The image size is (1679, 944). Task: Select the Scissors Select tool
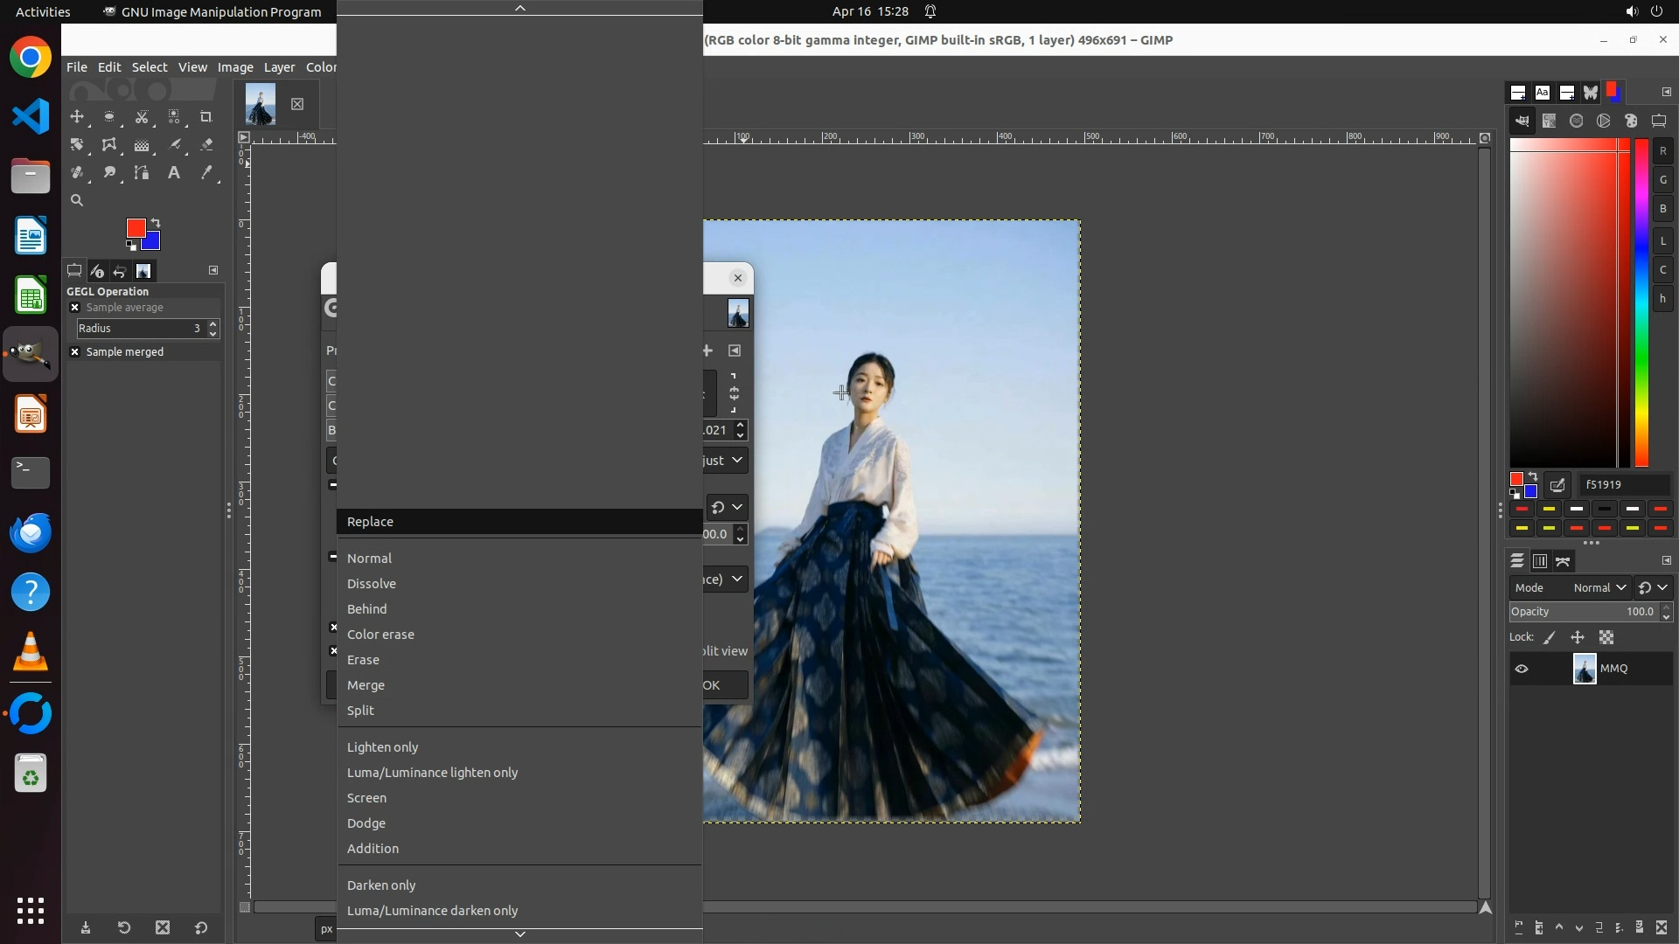[x=142, y=116]
